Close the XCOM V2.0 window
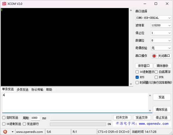This screenshot has width=173, height=135. 167,4
